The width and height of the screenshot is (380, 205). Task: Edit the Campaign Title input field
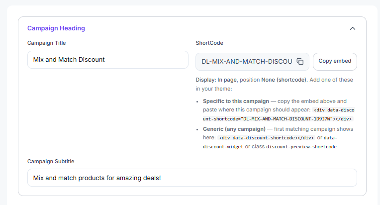pos(108,60)
